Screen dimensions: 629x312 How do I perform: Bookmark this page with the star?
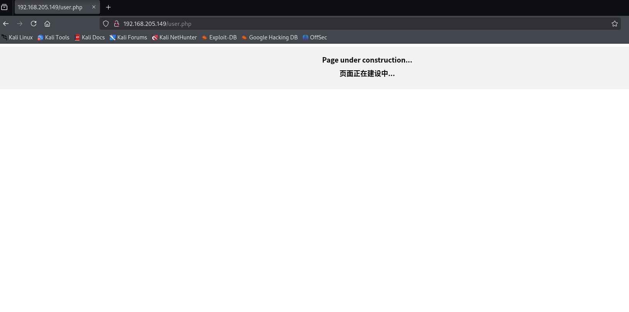[x=614, y=24]
